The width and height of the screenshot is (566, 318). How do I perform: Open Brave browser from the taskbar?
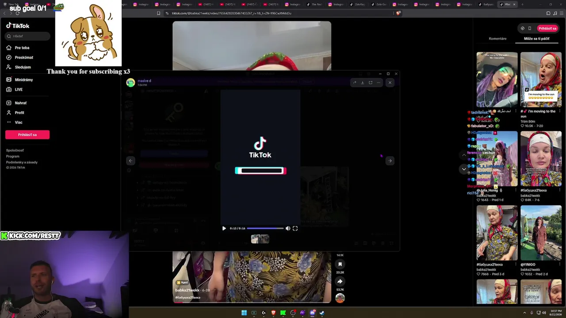(x=273, y=313)
